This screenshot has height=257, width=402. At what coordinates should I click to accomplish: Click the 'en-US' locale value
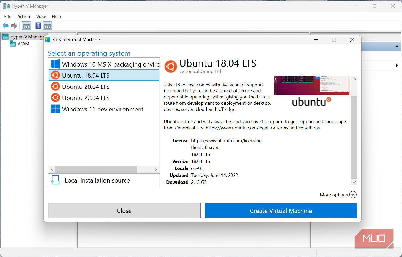click(197, 168)
